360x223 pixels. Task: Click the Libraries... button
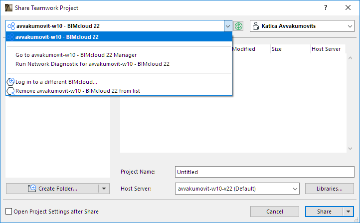tap(329, 189)
